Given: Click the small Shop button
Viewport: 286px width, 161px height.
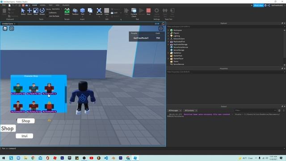Looking at the screenshot, I should click(x=26, y=121).
